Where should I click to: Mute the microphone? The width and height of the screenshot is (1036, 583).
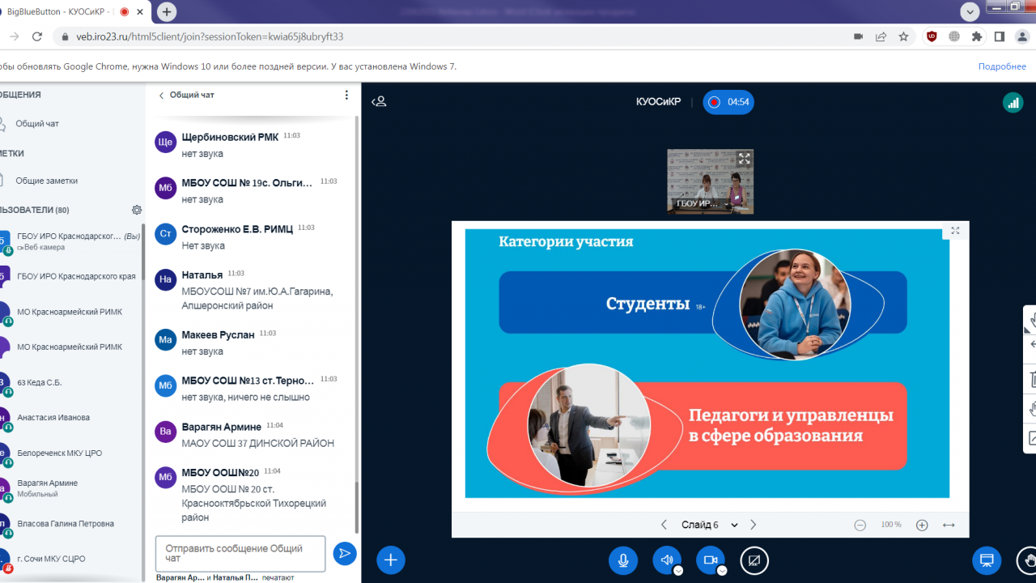coord(623,560)
